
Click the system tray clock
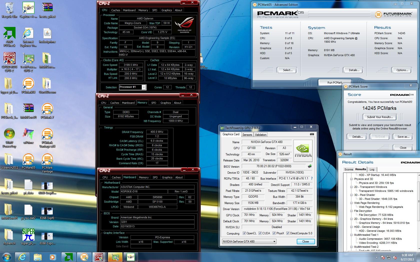coord(407,257)
